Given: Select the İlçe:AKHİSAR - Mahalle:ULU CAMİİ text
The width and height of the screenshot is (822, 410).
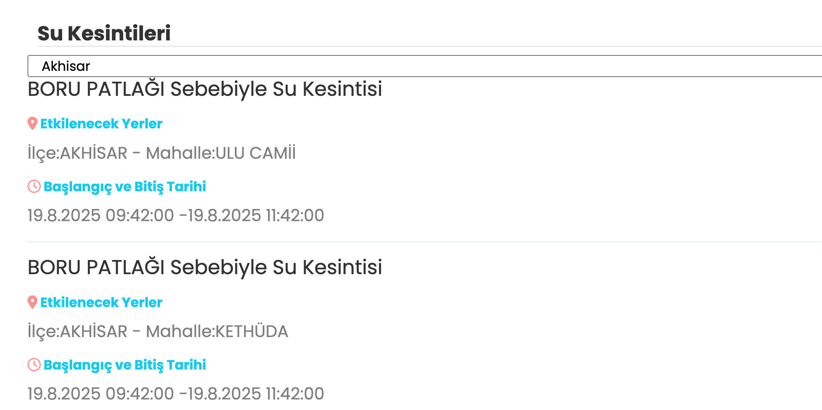Looking at the screenshot, I should (x=162, y=153).
